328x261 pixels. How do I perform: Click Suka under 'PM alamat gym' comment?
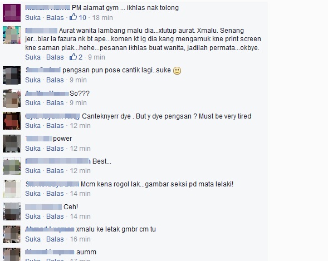33,18
